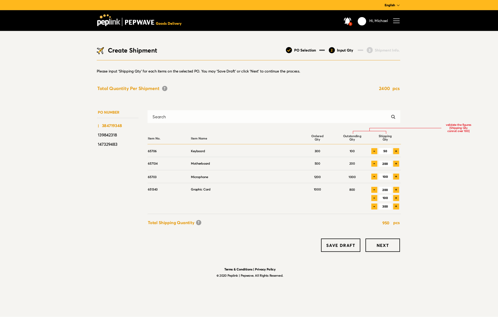Image resolution: width=498 pixels, height=317 pixels.
Task: Increase Keyboard shipping qty with plus
Action: (396, 151)
